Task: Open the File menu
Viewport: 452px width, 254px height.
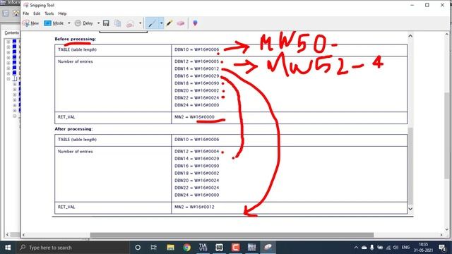Action: (x=26, y=13)
